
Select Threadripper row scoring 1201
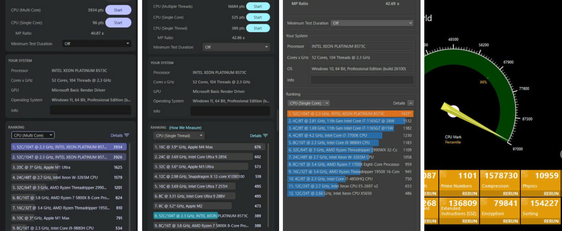point(69,187)
